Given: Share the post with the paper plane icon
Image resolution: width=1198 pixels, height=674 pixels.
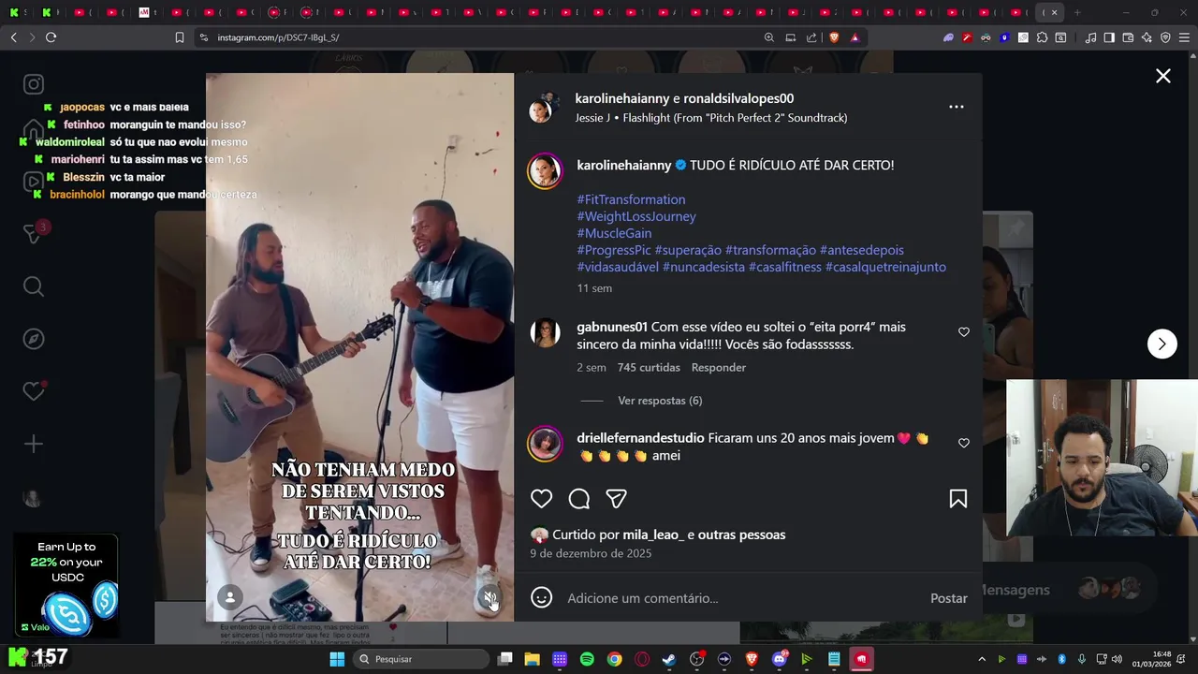Looking at the screenshot, I should click(616, 499).
